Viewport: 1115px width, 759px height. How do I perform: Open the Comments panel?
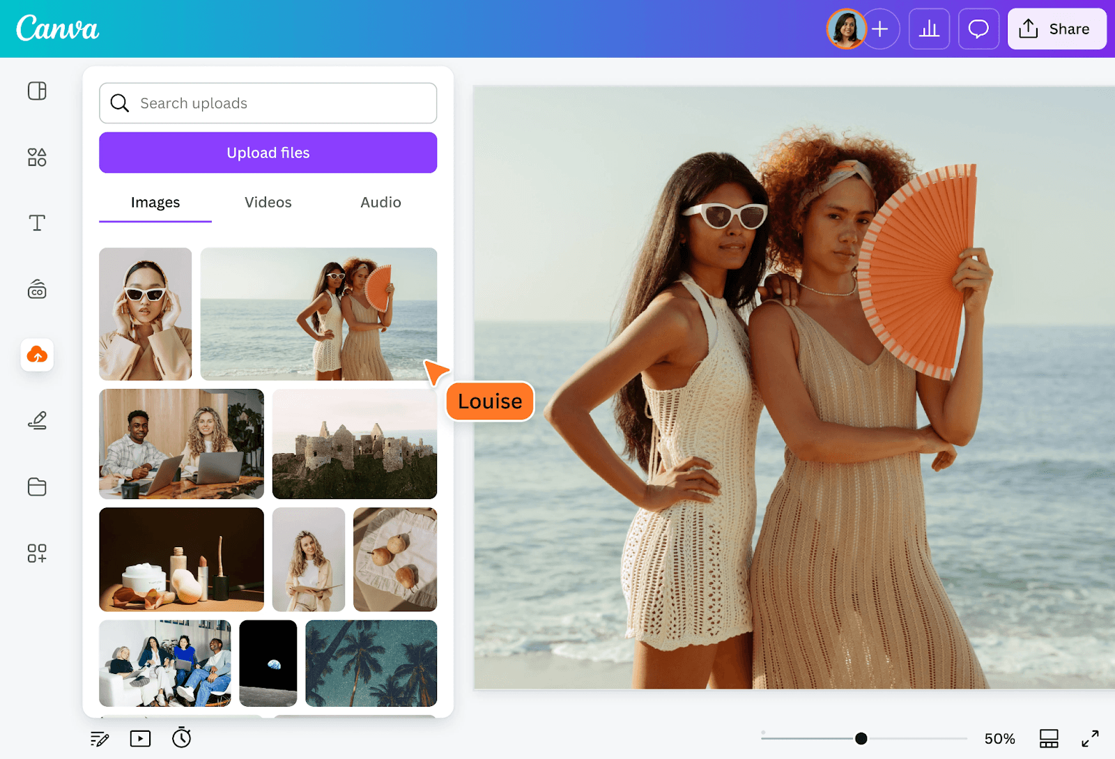[x=978, y=29]
